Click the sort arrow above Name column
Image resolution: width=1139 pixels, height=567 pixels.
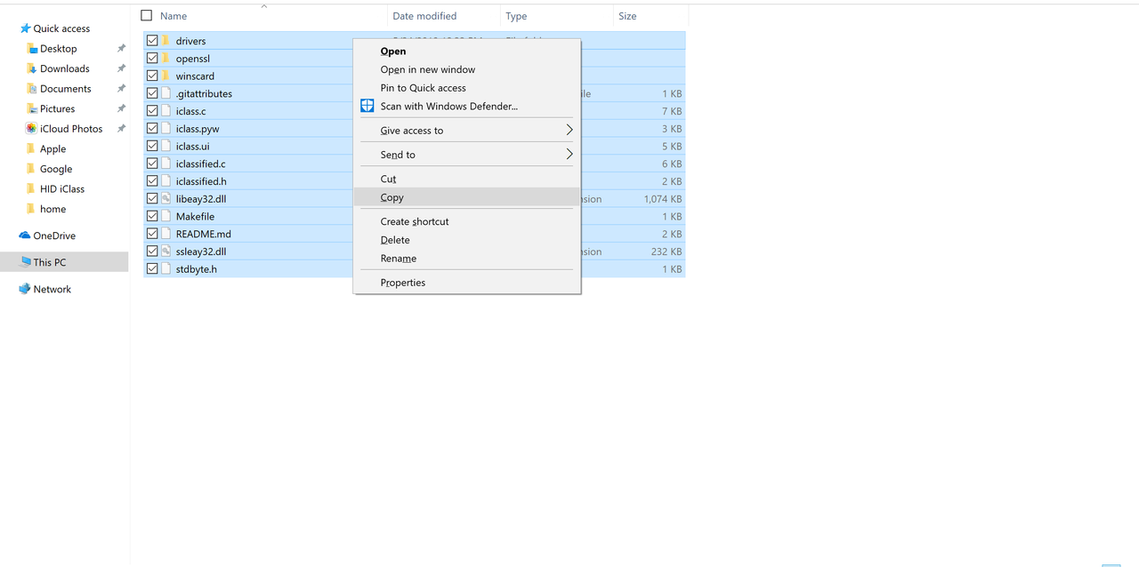pos(263,6)
